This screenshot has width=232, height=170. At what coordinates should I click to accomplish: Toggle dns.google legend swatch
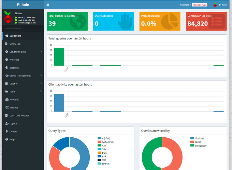point(192,146)
